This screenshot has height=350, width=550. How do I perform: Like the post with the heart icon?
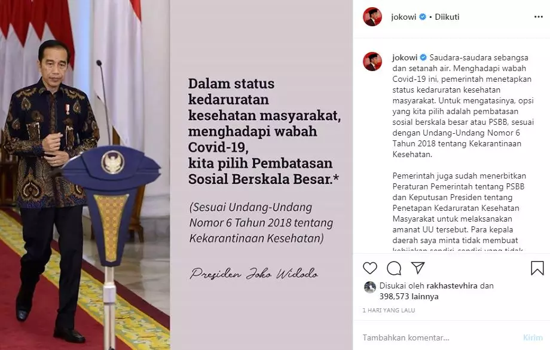pyautogui.click(x=369, y=268)
